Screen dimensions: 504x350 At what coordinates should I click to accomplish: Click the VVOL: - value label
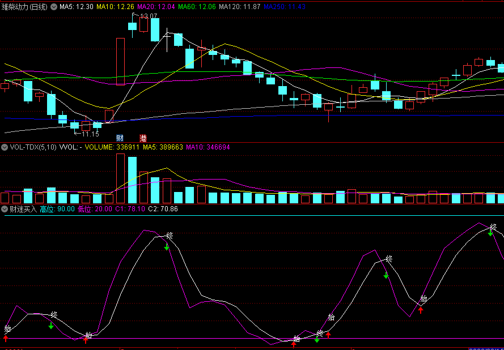70,147
